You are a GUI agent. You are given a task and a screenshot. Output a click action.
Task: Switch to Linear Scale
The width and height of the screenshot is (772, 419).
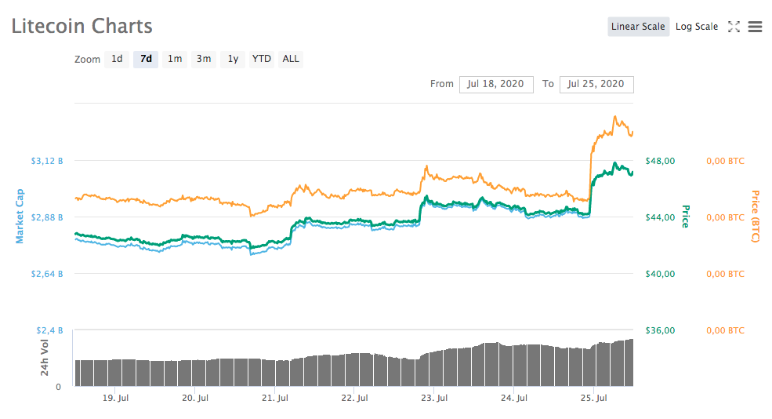click(x=638, y=27)
